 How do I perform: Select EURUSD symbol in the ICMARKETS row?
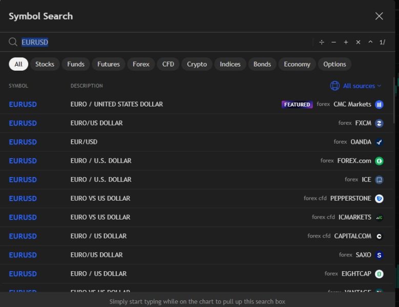23,217
